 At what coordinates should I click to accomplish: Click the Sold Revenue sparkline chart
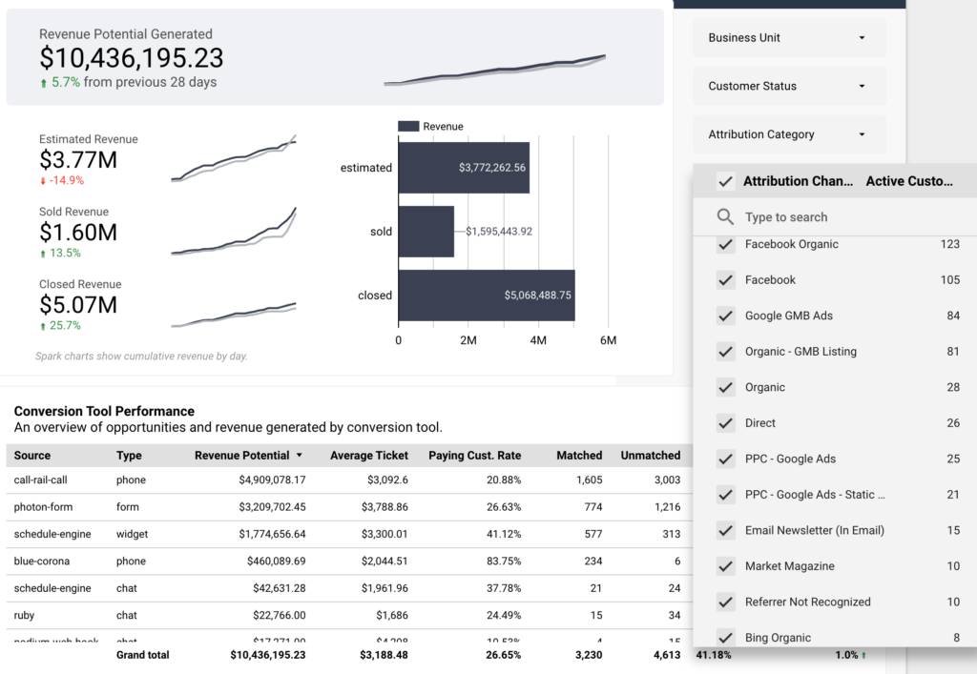234,232
